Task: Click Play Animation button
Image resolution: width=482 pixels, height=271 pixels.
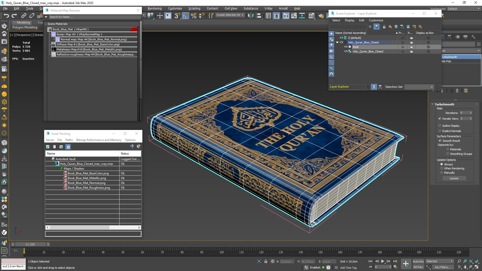Action: pos(383,261)
